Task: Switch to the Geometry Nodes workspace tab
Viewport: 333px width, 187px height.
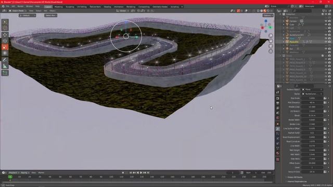Action: pyautogui.click(x=160, y=7)
